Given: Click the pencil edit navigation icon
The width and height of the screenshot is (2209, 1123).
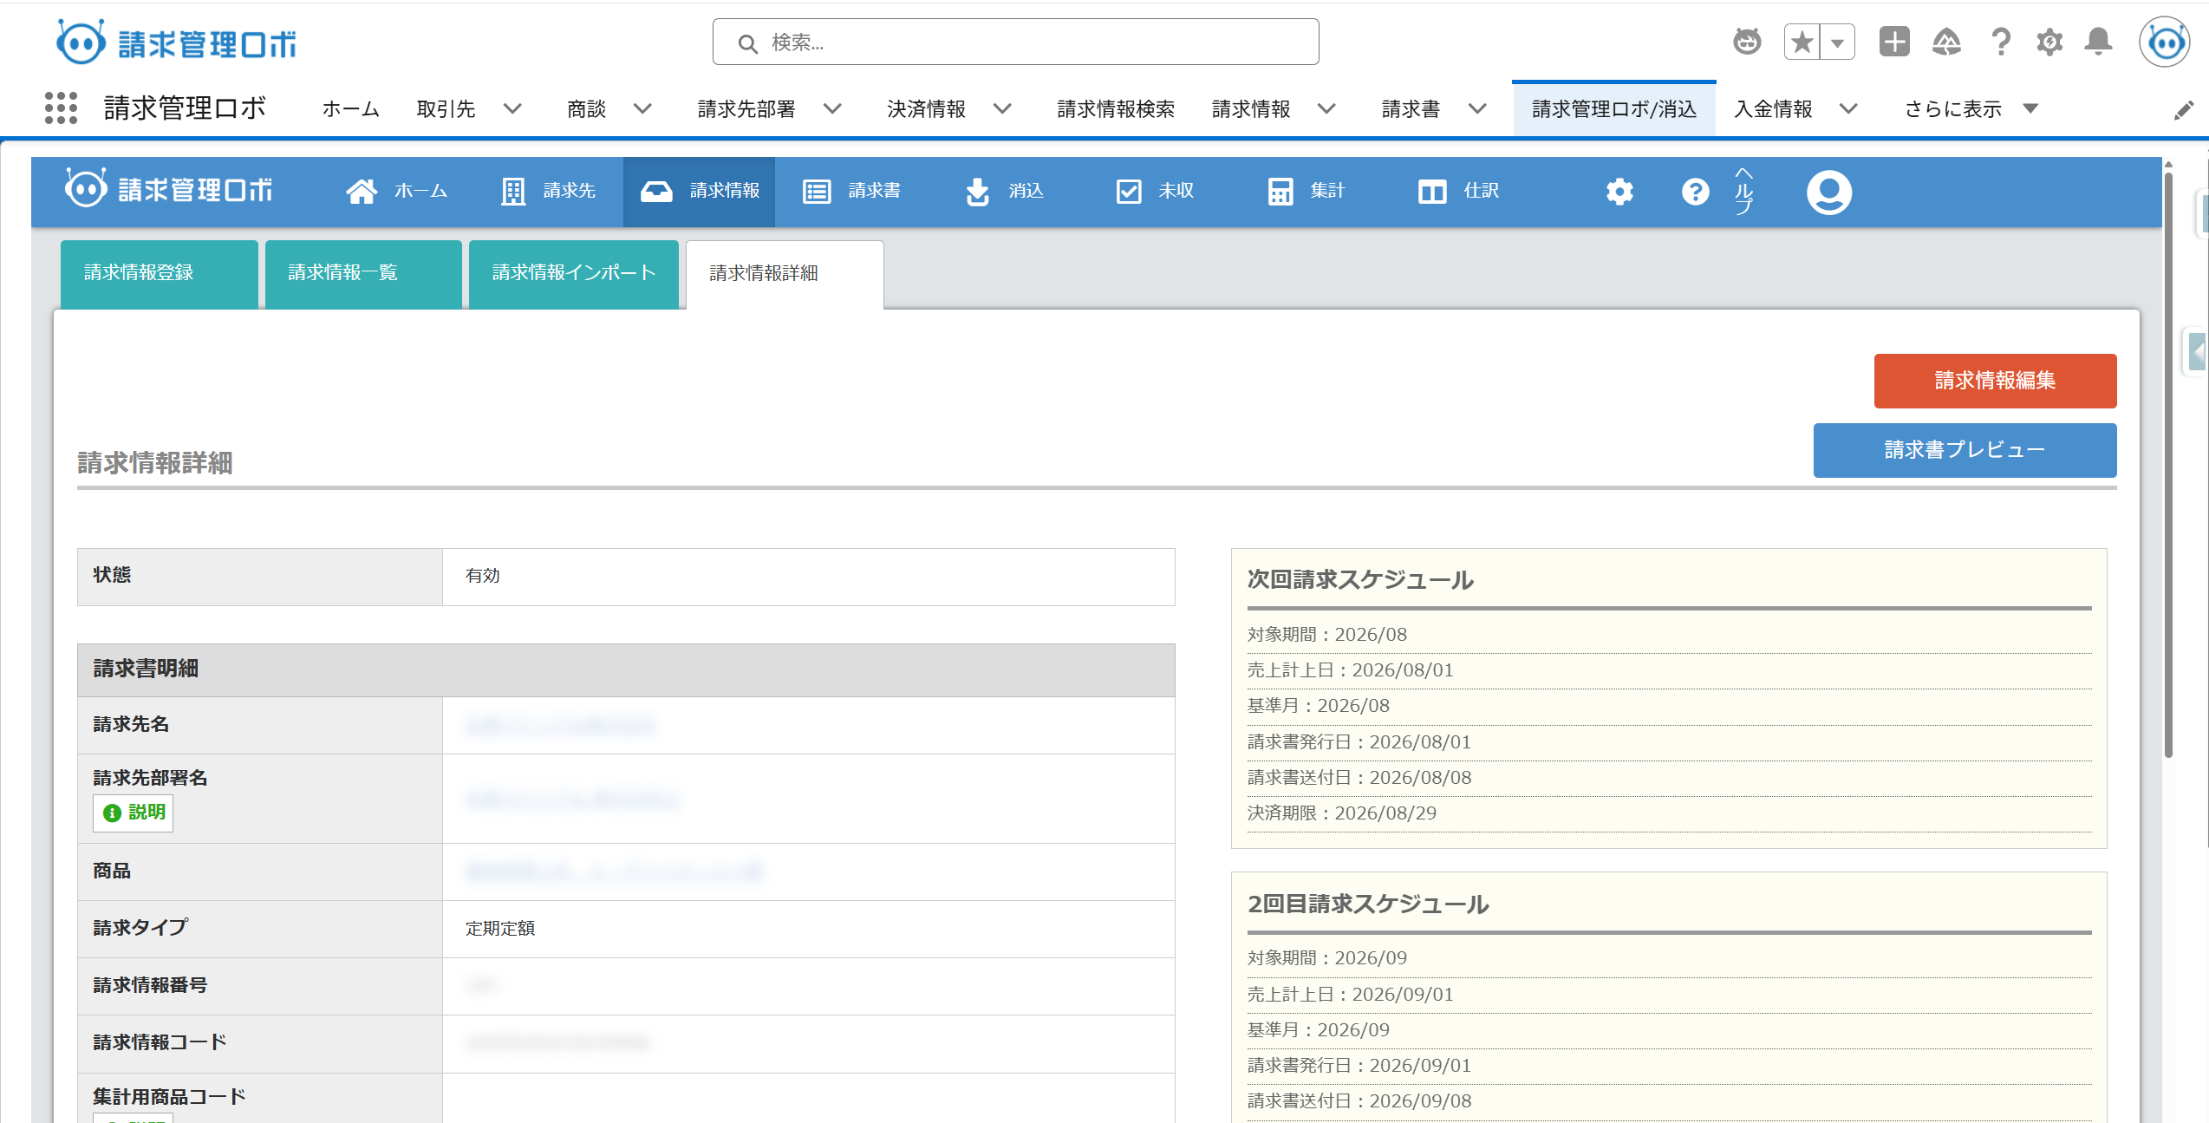Looking at the screenshot, I should tap(2184, 110).
